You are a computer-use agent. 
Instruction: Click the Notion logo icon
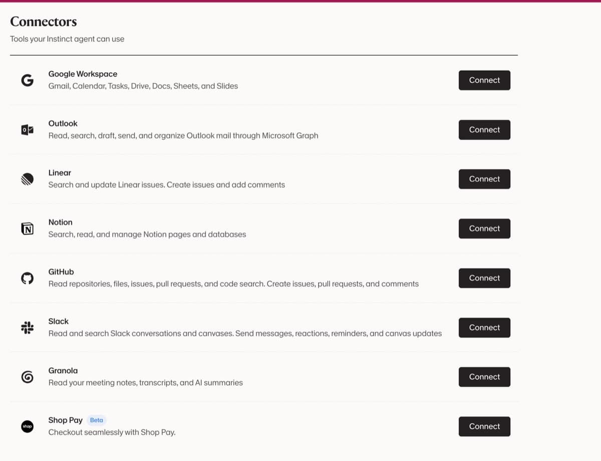27,228
